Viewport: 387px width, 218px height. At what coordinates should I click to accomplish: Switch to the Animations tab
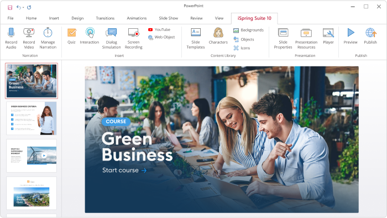click(x=137, y=18)
